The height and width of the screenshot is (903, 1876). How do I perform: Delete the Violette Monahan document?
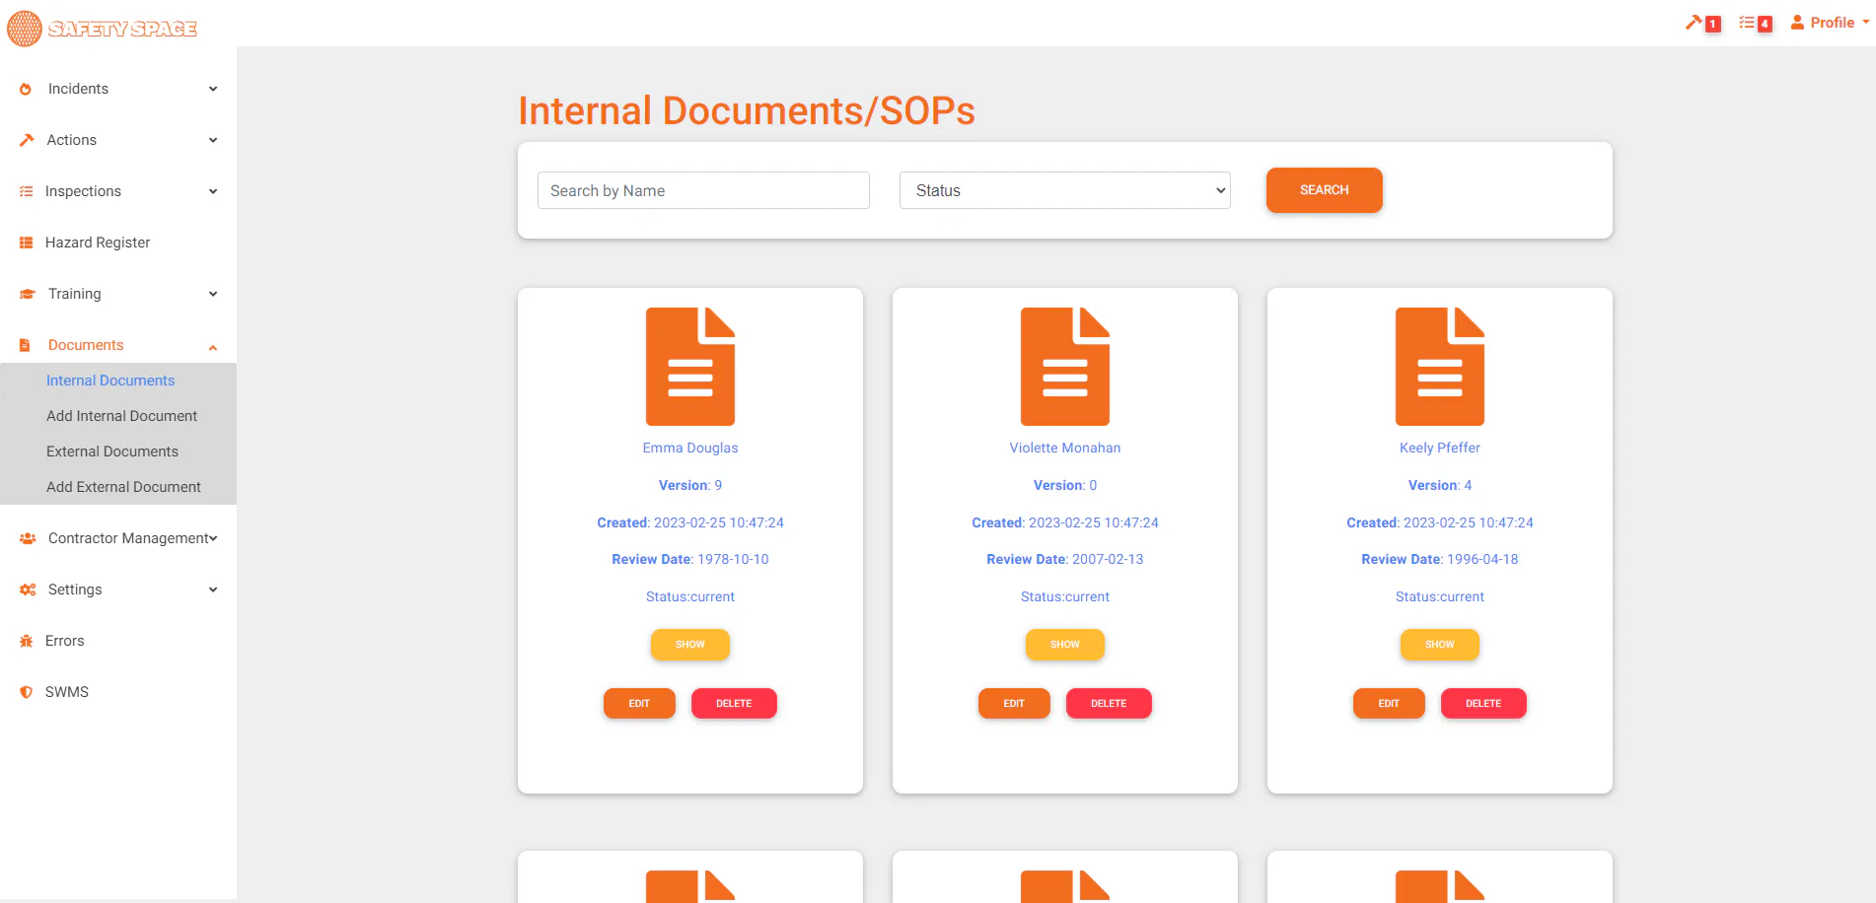tap(1109, 703)
